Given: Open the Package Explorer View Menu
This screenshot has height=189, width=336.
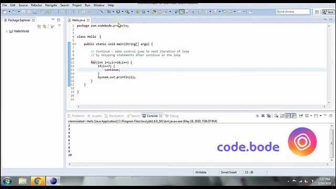Looking at the screenshot, I should pos(59,26).
